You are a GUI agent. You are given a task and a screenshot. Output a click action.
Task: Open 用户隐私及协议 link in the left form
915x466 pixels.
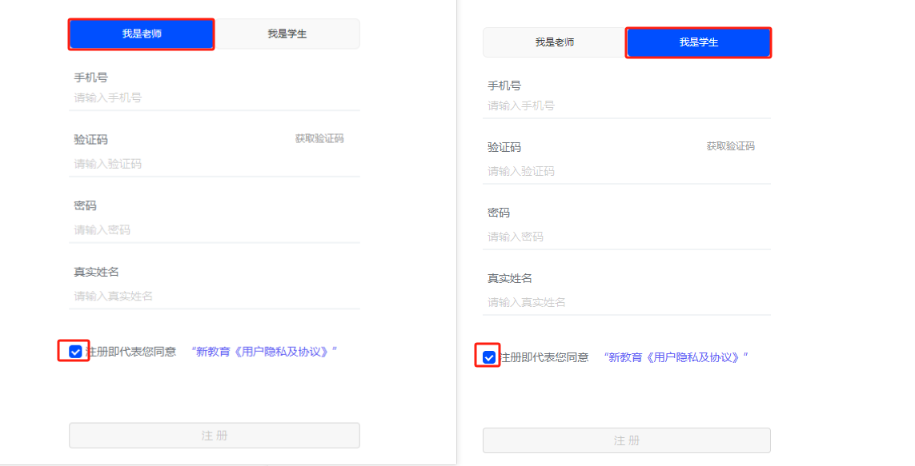click(x=264, y=352)
